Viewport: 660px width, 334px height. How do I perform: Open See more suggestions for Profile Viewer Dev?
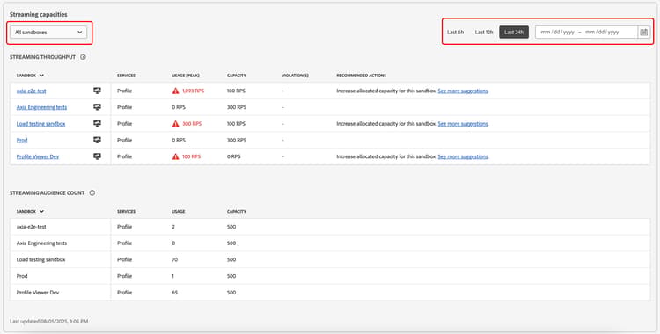(463, 156)
